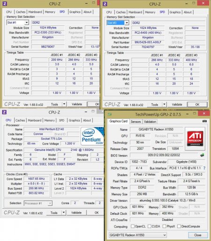Click the Week/Year value 35 / 08

coord(195,47)
